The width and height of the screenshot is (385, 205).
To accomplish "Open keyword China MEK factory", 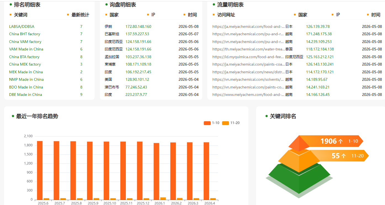I will pyautogui.click(x=25, y=64).
